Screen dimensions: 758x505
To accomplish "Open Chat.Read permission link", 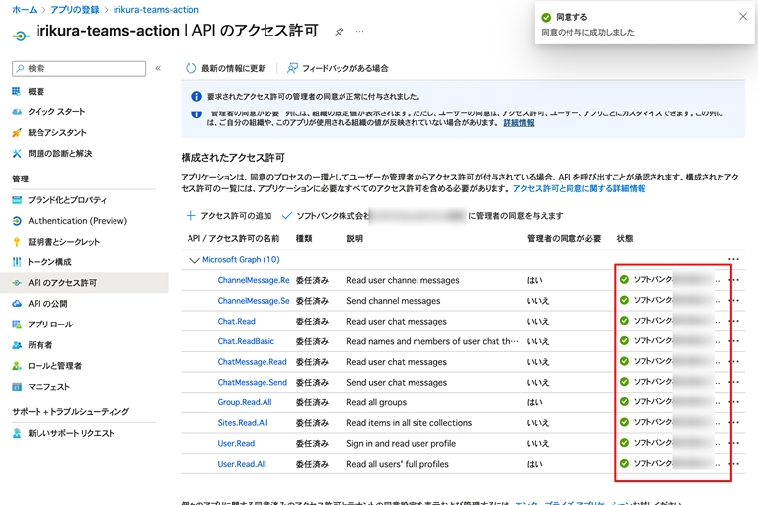I will [x=237, y=321].
